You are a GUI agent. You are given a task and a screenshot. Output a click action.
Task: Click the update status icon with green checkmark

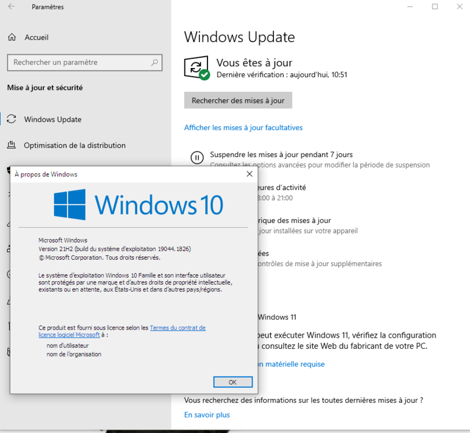(x=197, y=68)
